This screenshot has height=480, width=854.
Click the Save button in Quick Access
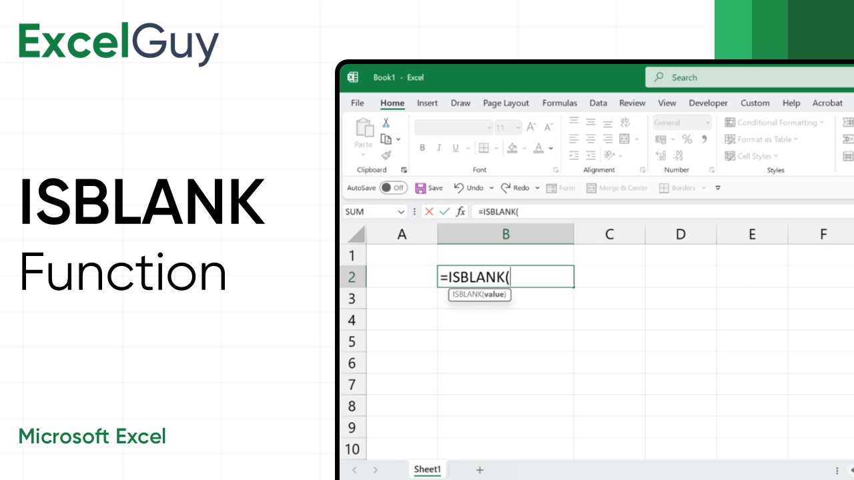coord(429,188)
